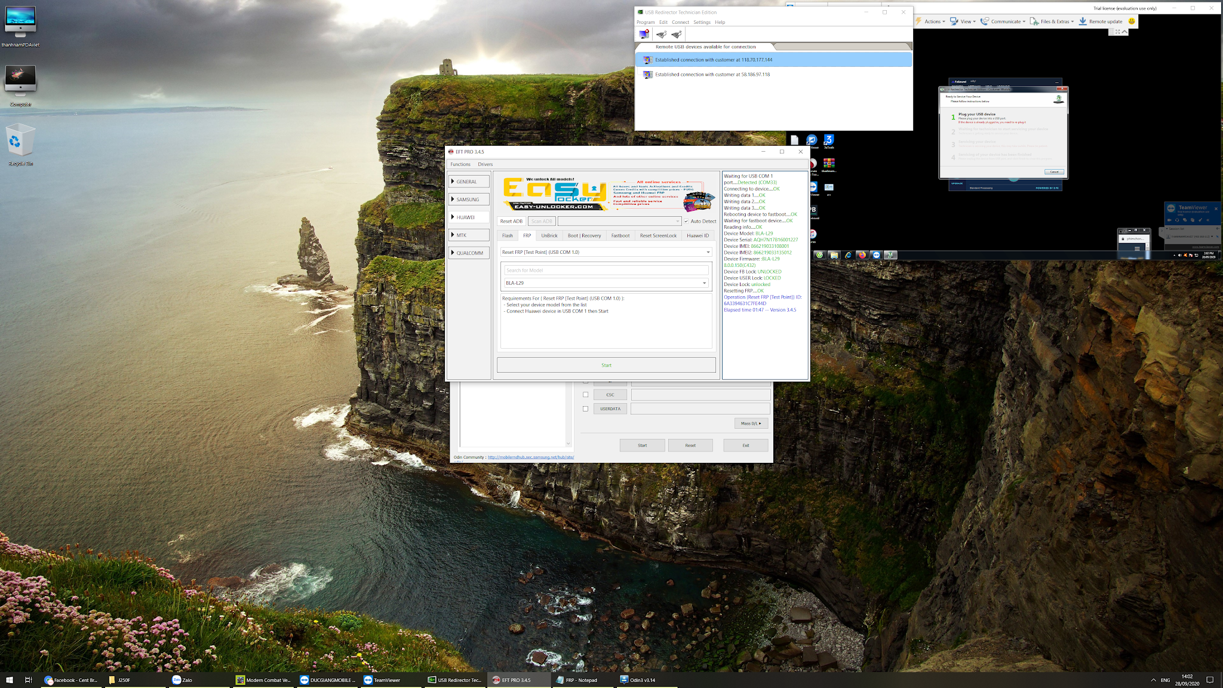This screenshot has width=1223, height=688.
Task: Click the Reset button in Odin
Action: pos(690,446)
